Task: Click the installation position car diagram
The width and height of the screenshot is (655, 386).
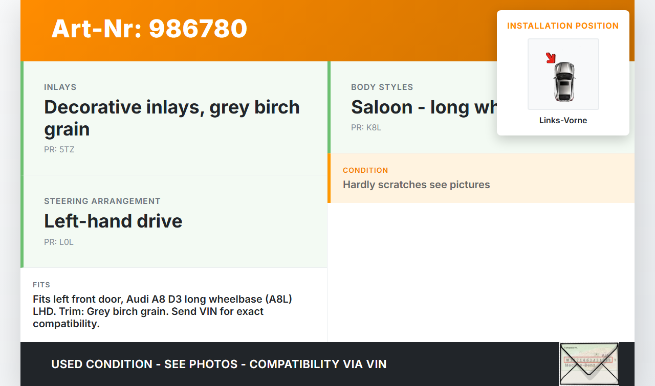Action: pyautogui.click(x=563, y=74)
